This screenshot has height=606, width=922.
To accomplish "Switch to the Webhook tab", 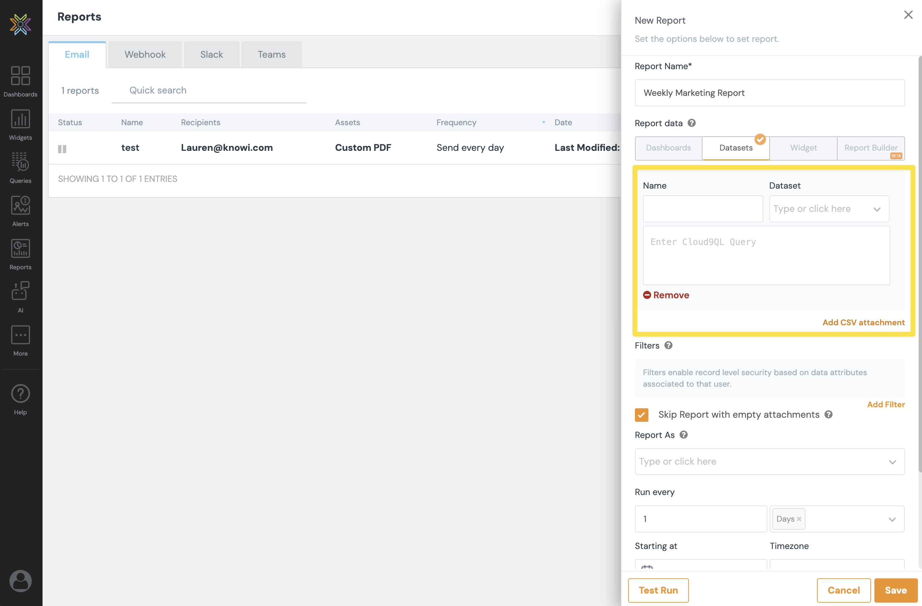I will [145, 55].
